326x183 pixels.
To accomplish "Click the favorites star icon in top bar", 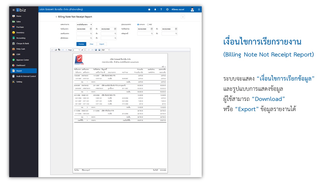I will click(149, 9).
